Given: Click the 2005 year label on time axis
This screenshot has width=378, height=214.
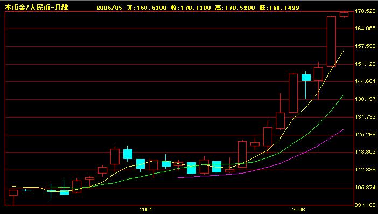Looking at the screenshot, I should click(146, 209).
